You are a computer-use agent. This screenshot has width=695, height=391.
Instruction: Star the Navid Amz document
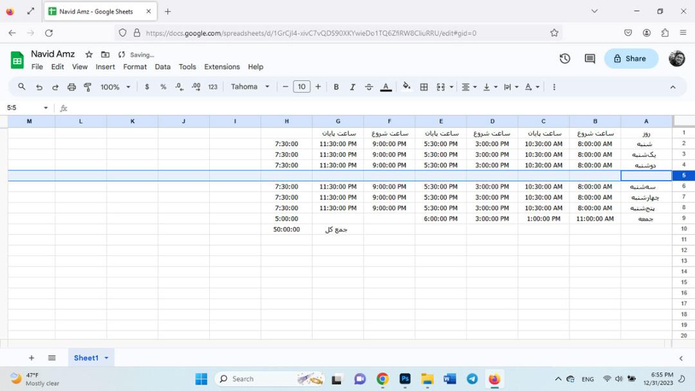click(x=89, y=55)
